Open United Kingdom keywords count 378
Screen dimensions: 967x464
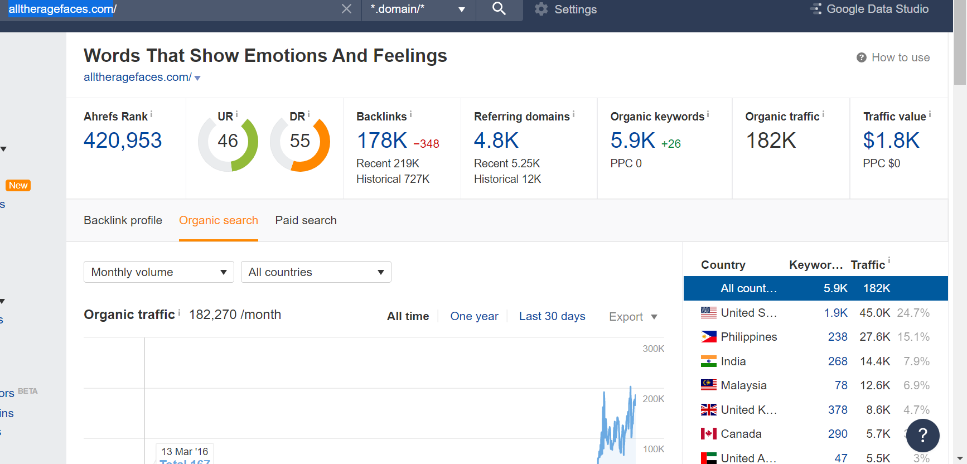pyautogui.click(x=838, y=410)
